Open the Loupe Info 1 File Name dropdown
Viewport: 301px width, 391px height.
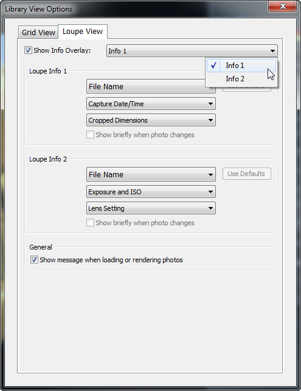point(151,87)
